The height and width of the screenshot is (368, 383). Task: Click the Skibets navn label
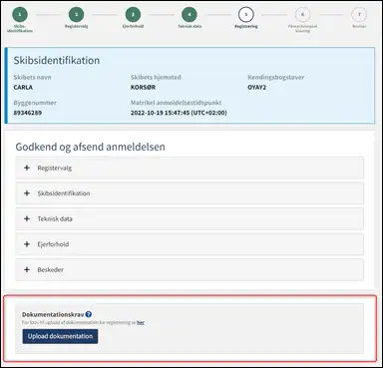click(x=32, y=77)
